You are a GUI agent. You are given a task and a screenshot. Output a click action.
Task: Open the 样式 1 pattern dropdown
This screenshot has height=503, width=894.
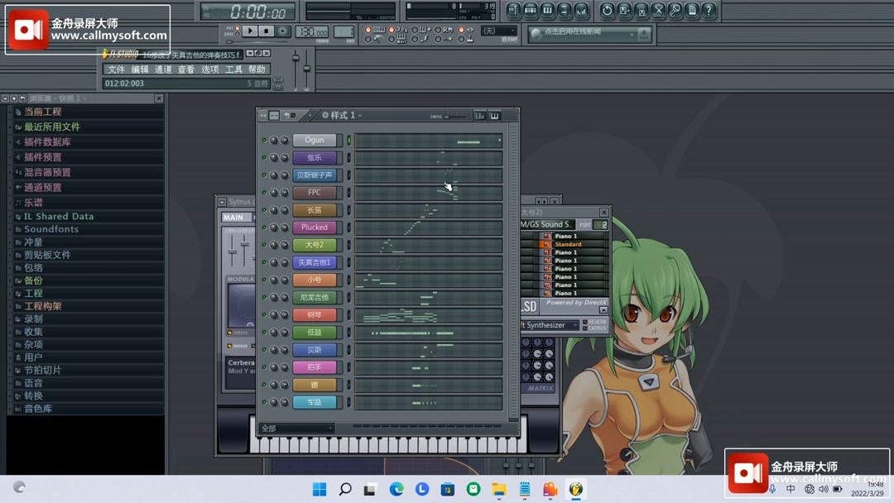tap(359, 116)
